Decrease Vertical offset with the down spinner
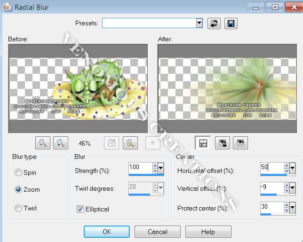303x242 pixels. 287,190
